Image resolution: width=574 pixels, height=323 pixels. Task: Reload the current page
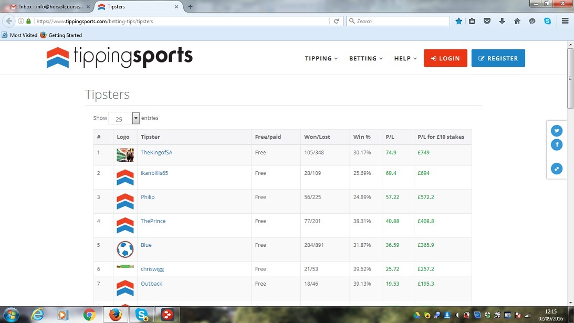coord(336,21)
